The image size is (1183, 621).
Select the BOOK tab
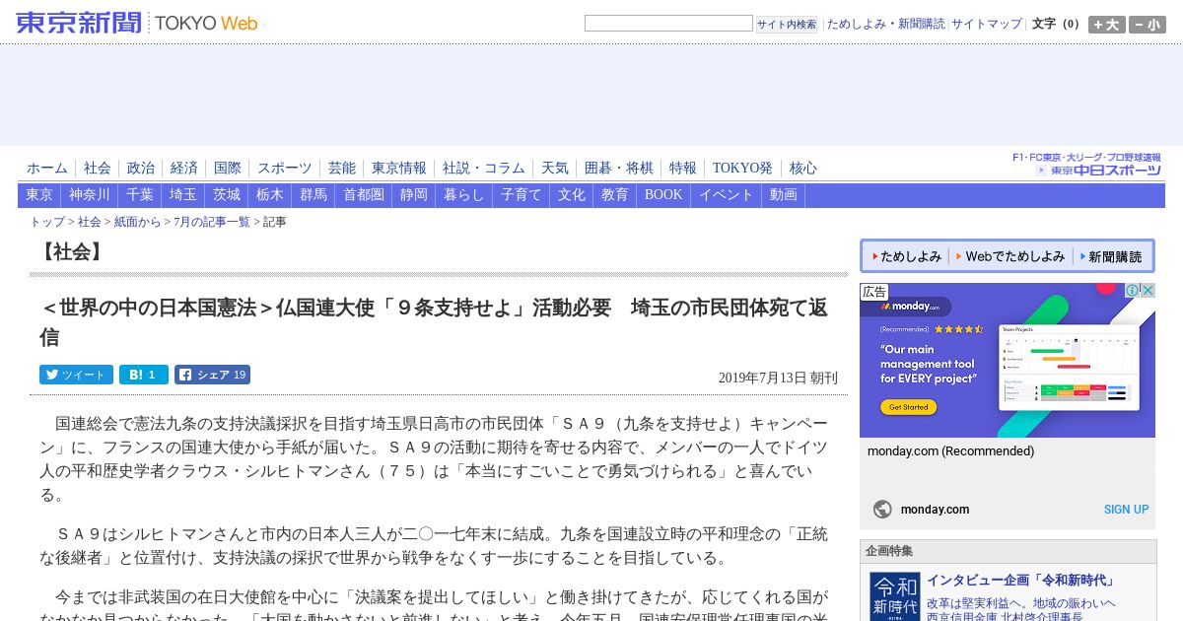663,195
